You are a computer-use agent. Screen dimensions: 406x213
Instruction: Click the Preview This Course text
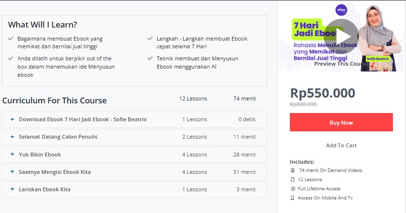[341, 64]
